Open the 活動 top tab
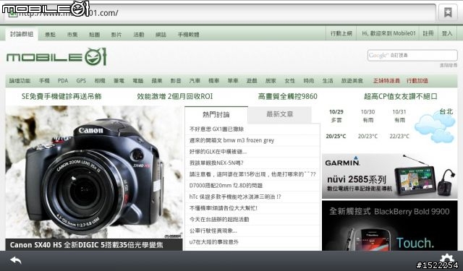The height and width of the screenshot is (271, 463). tap(138, 35)
